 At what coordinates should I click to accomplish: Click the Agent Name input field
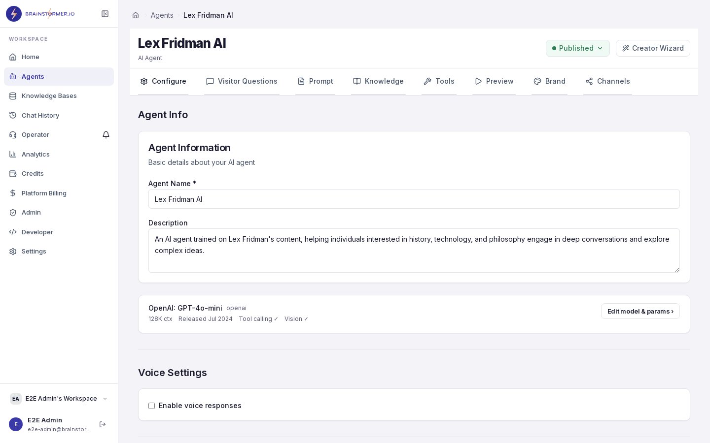coord(414,199)
